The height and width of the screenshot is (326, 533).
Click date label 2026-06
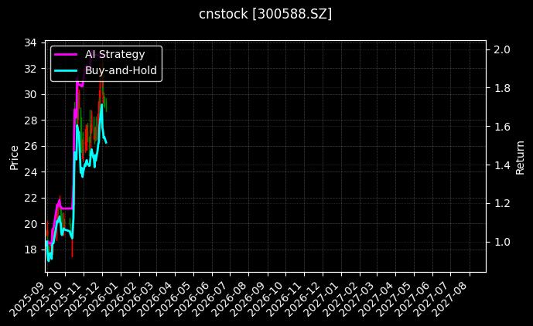click(193, 299)
